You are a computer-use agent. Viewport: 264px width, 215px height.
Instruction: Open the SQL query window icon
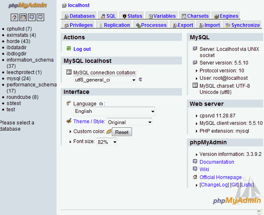pyautogui.click(x=23, y=17)
